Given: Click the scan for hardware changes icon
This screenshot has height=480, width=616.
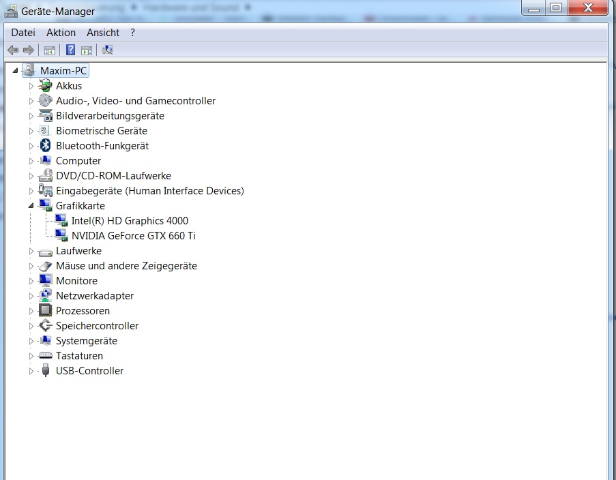Looking at the screenshot, I should (x=107, y=50).
